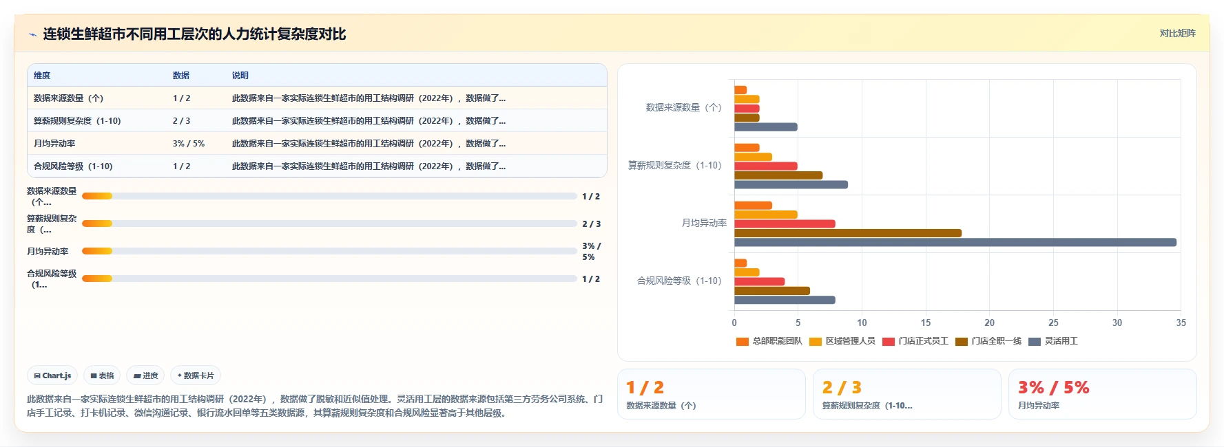Toggle 区域管理人员 legend series
1224x447 pixels.
[842, 342]
